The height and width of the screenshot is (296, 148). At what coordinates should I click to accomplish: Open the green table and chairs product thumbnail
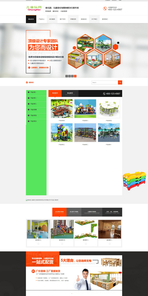tap(109, 108)
